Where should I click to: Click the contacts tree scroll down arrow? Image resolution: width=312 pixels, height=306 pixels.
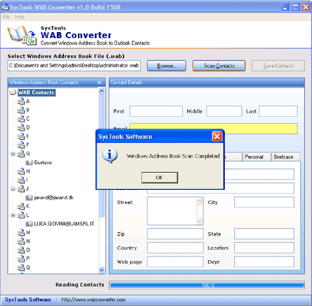click(x=102, y=270)
